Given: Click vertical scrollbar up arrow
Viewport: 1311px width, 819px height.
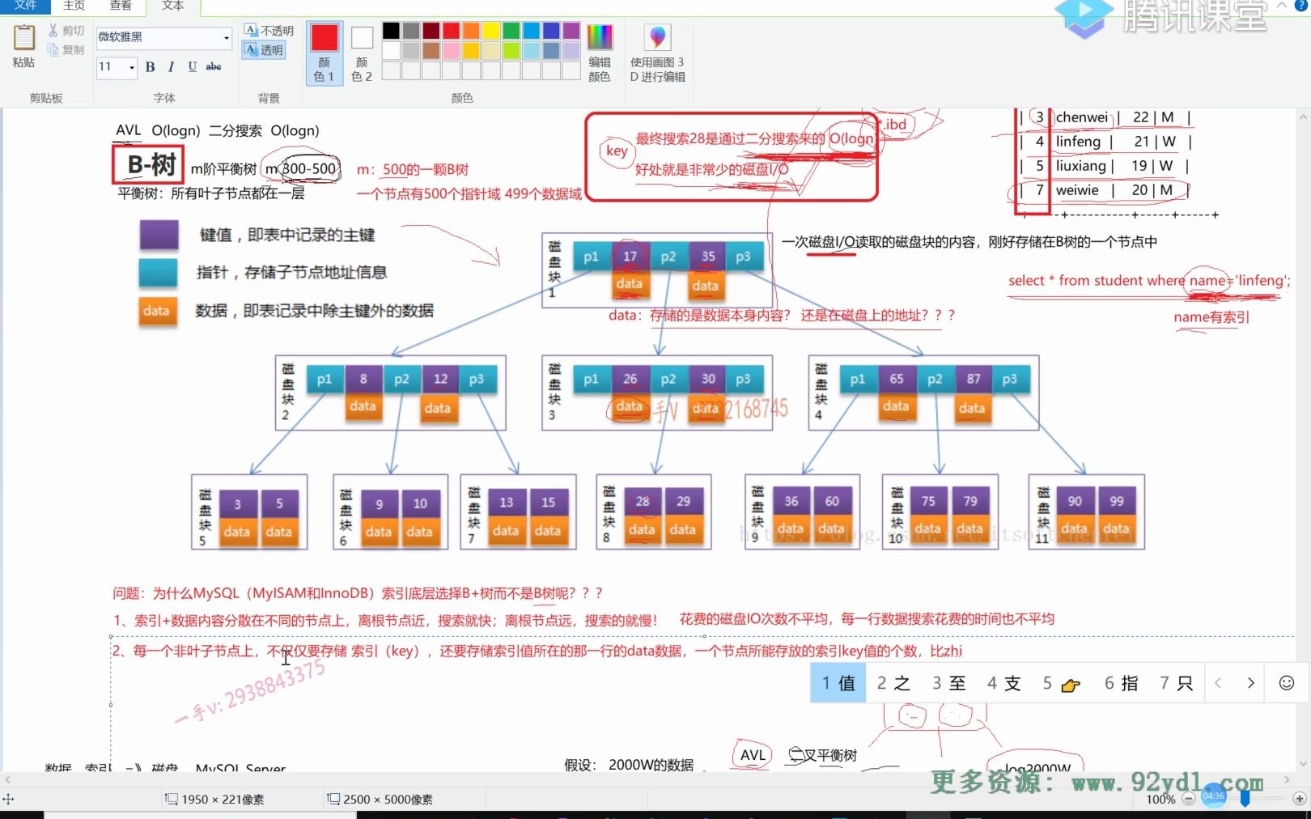Looking at the screenshot, I should [x=1302, y=117].
